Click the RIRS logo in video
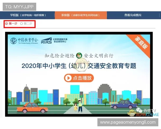The image size is (161, 129). click(x=46, y=41)
